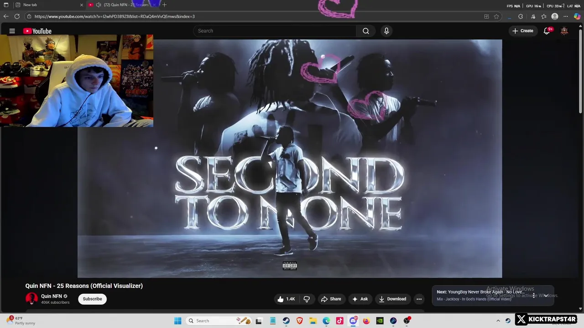Open Edge tab actions menu icon
Screen dimensions: 584x328
[x=6, y=5]
